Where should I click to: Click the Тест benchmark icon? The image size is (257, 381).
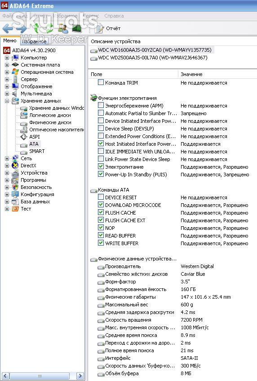[15, 209]
